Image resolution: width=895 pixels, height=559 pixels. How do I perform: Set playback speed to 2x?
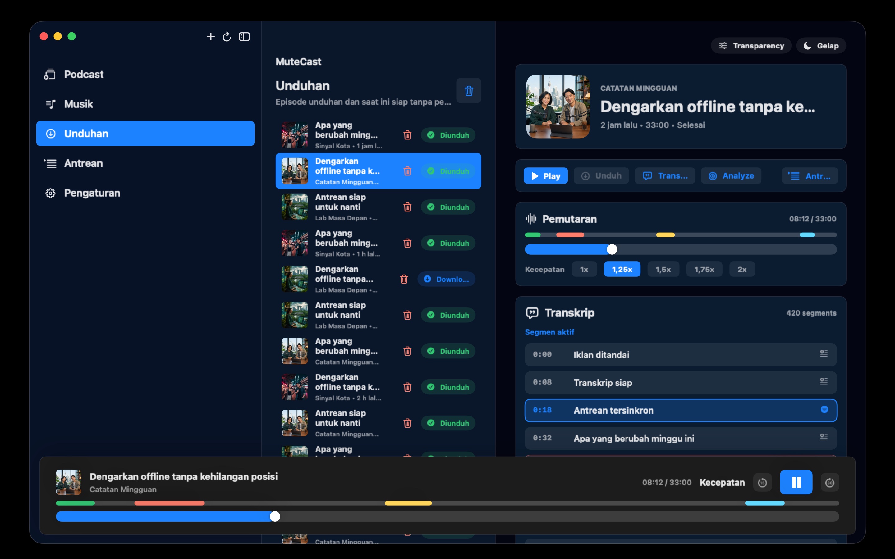pos(742,269)
